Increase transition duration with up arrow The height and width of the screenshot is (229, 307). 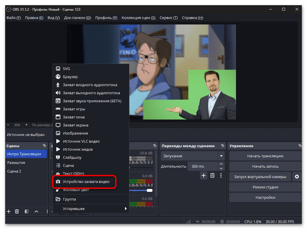point(221,164)
